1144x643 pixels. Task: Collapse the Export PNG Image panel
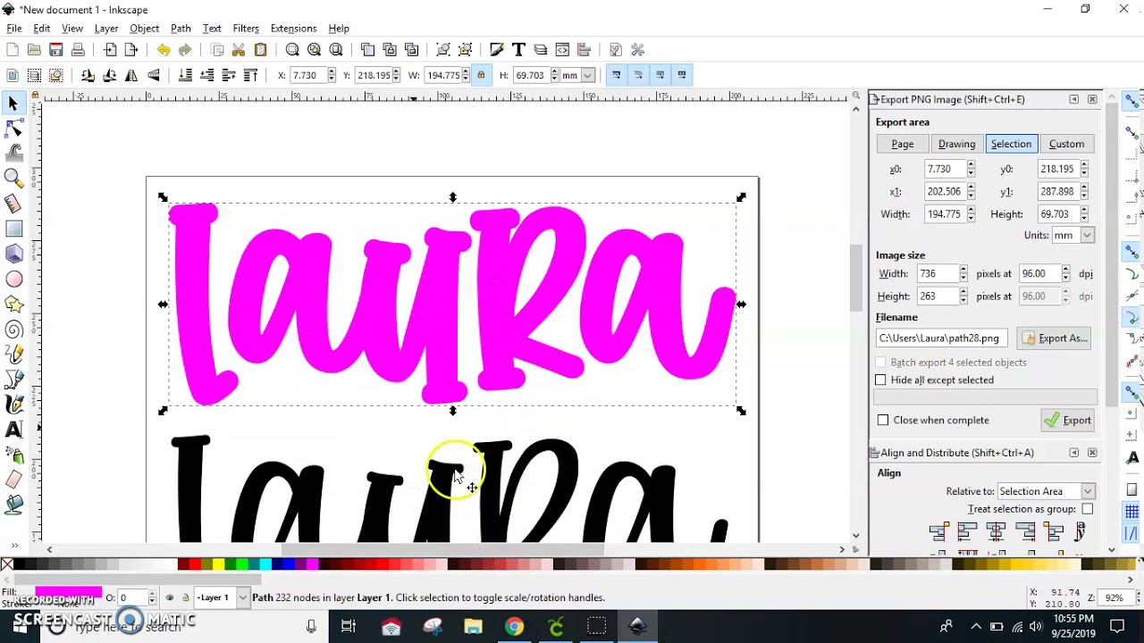click(1073, 99)
